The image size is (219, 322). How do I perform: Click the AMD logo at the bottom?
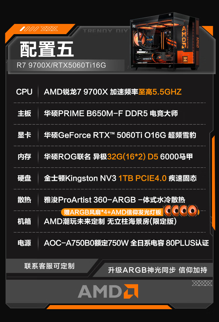(108, 291)
